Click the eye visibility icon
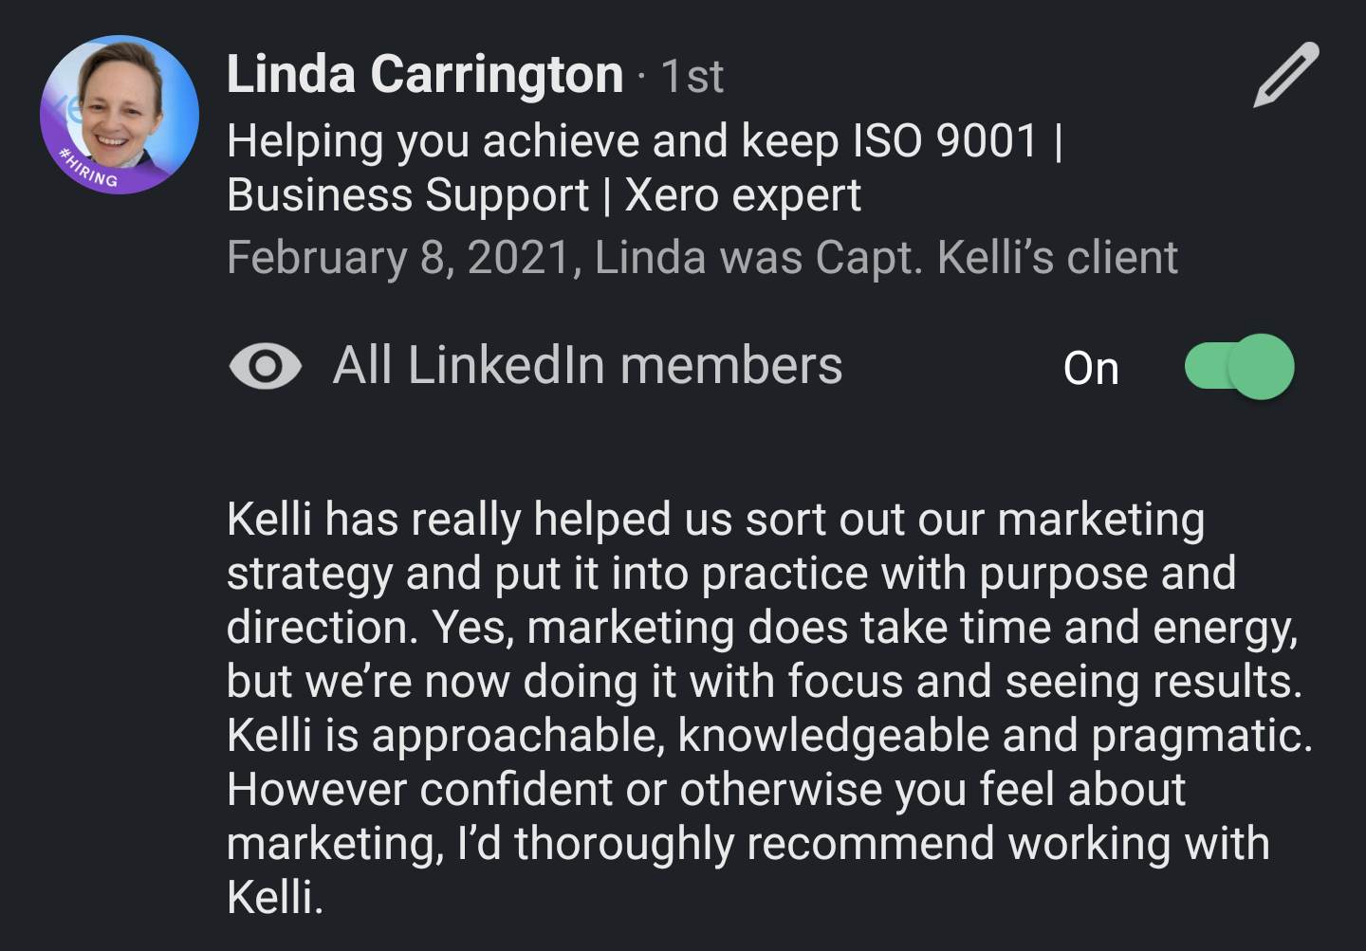The height and width of the screenshot is (951, 1366). pos(265,366)
